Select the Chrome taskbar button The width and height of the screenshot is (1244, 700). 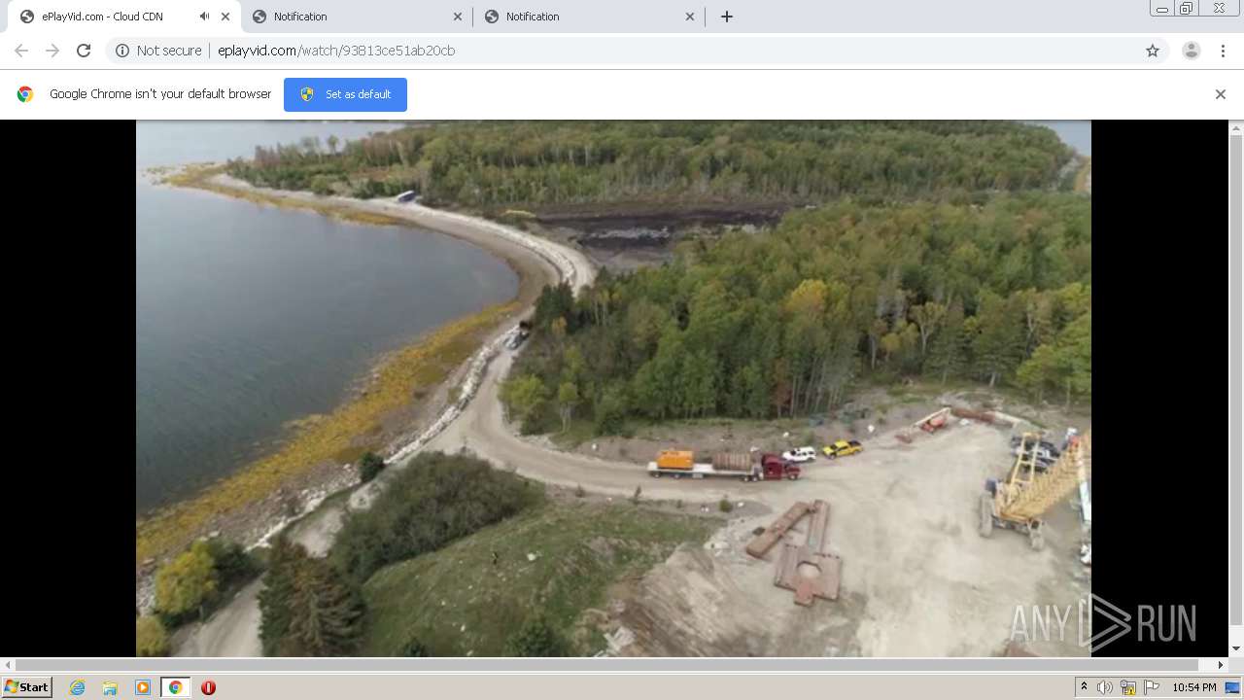(175, 687)
